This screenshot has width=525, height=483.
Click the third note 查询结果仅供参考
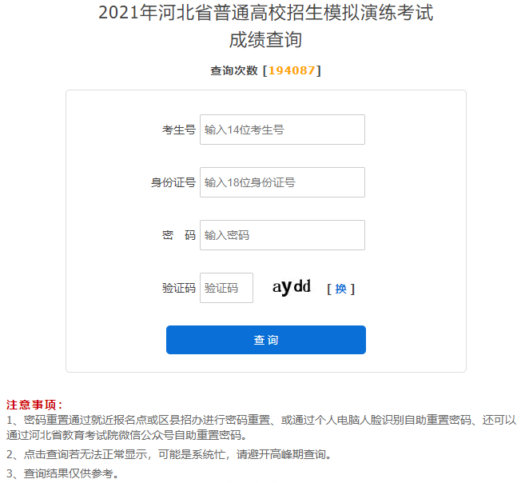click(x=62, y=473)
